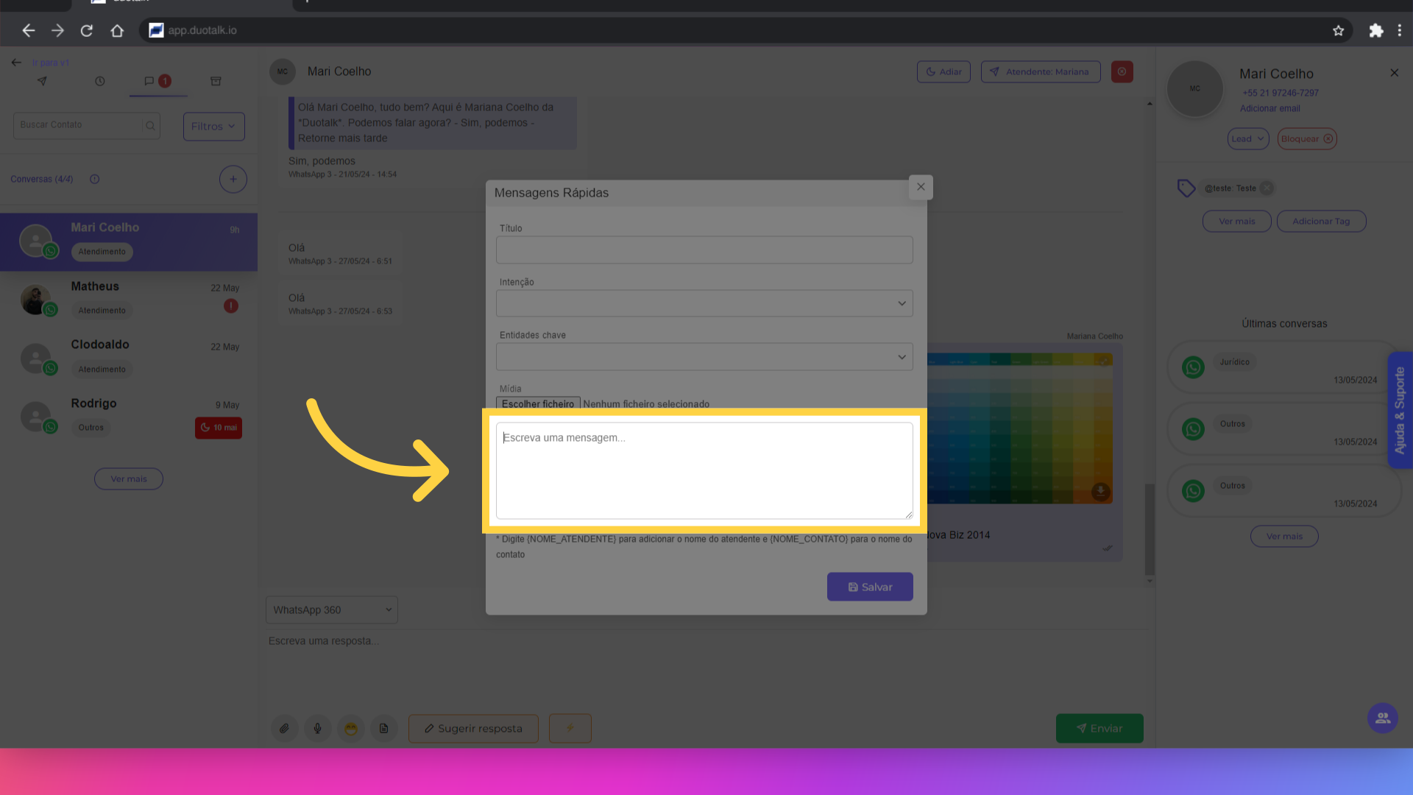Viewport: 1413px width, 795px height.
Task: Click the document template icon
Action: point(384,728)
